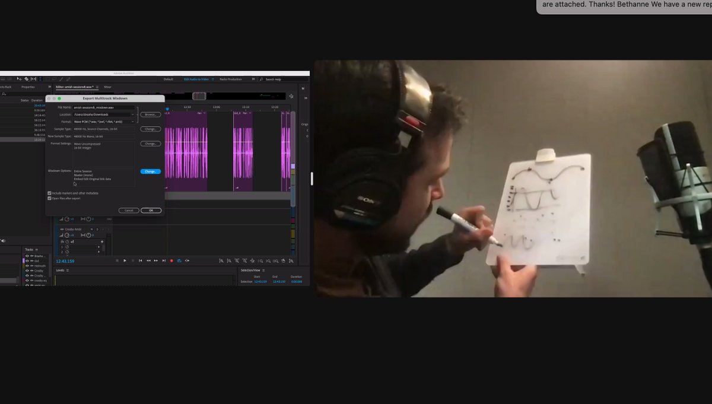The height and width of the screenshot is (404, 712).
Task: Click the red Record button
Action: [x=171, y=260]
